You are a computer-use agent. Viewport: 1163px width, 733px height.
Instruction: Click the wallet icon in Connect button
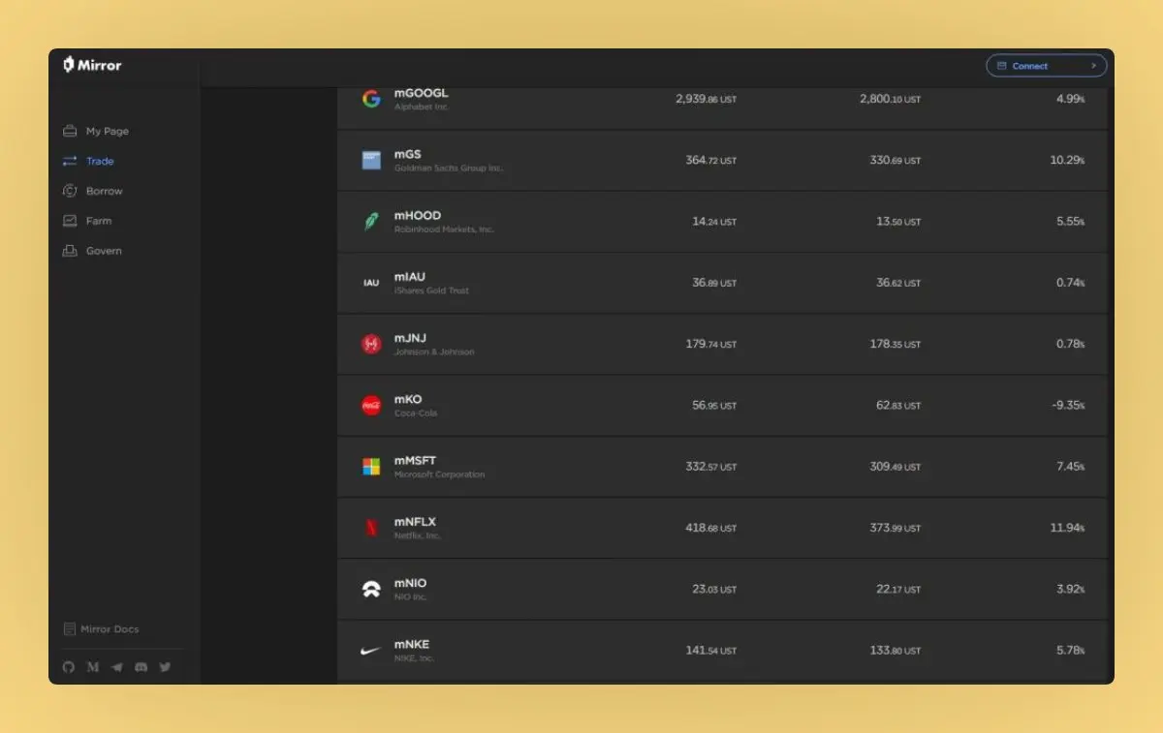point(1002,66)
